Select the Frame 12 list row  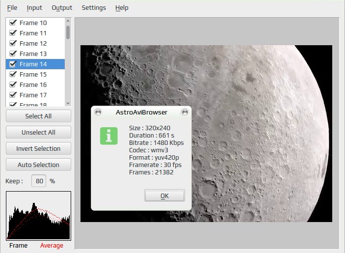coord(35,43)
